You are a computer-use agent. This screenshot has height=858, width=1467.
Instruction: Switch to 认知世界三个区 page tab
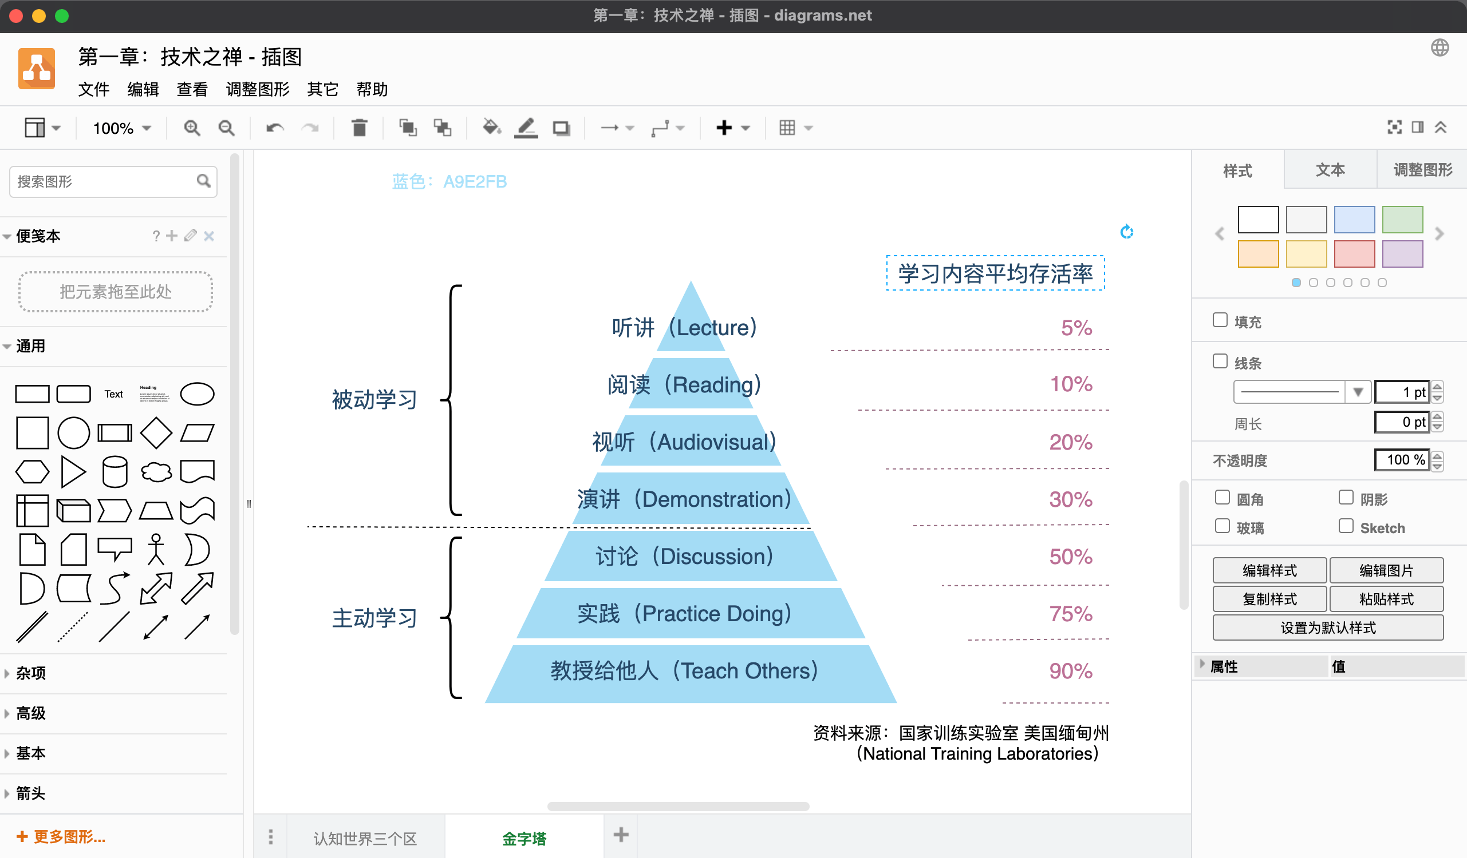(365, 838)
